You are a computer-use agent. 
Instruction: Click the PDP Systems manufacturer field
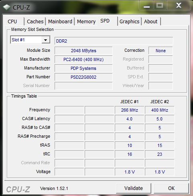(x=83, y=68)
